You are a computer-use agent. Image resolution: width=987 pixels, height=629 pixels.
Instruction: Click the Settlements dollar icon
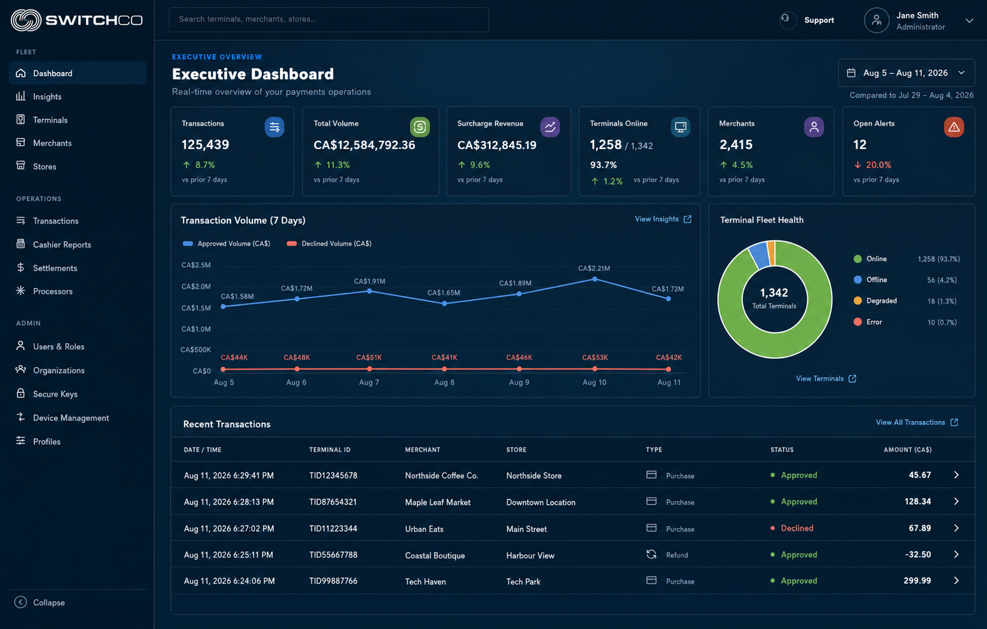tap(21, 268)
